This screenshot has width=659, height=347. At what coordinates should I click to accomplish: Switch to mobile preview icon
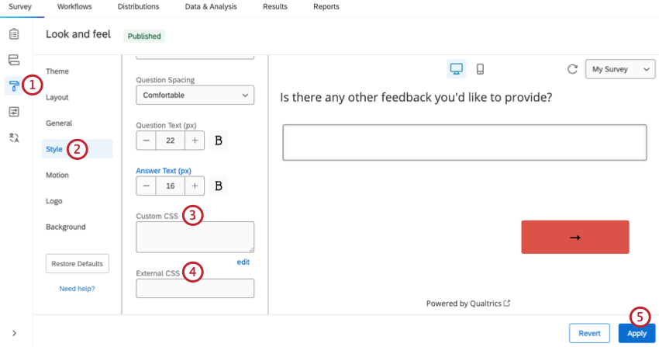[x=480, y=69]
